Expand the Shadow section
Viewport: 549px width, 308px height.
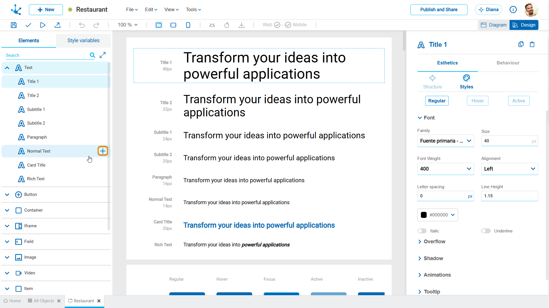coord(430,258)
